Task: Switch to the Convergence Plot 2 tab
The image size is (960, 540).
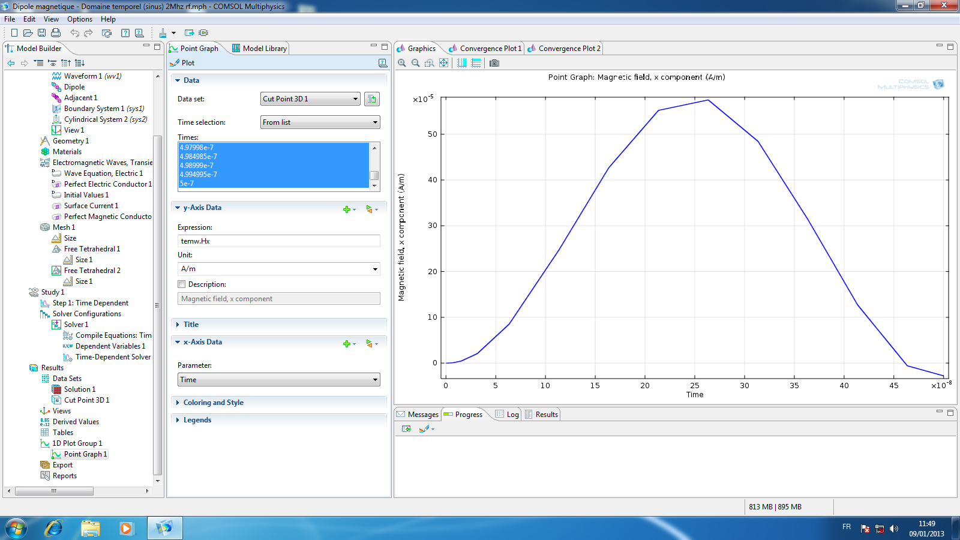Action: tap(569, 49)
